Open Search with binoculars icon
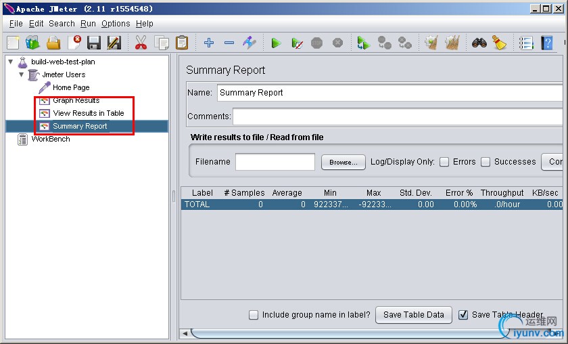This screenshot has width=568, height=344. 479,43
